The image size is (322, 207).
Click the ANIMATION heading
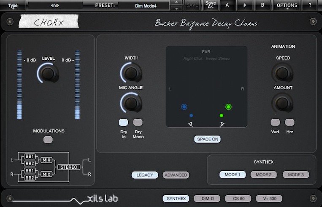coord(283,46)
